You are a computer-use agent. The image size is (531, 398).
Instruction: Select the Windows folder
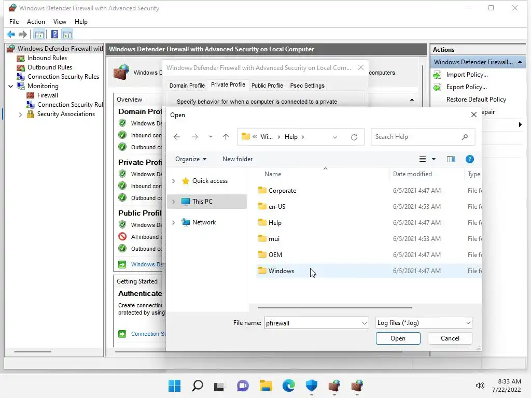point(369,271)
